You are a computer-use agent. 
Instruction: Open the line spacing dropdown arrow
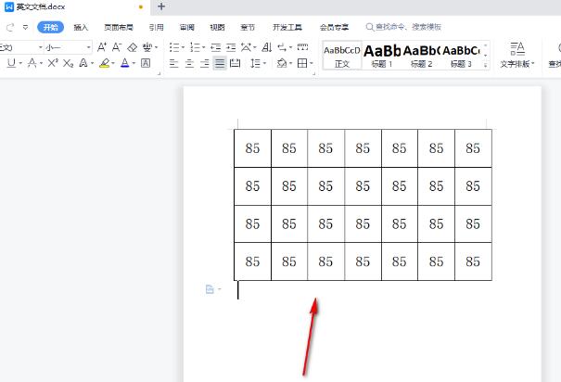coord(265,64)
